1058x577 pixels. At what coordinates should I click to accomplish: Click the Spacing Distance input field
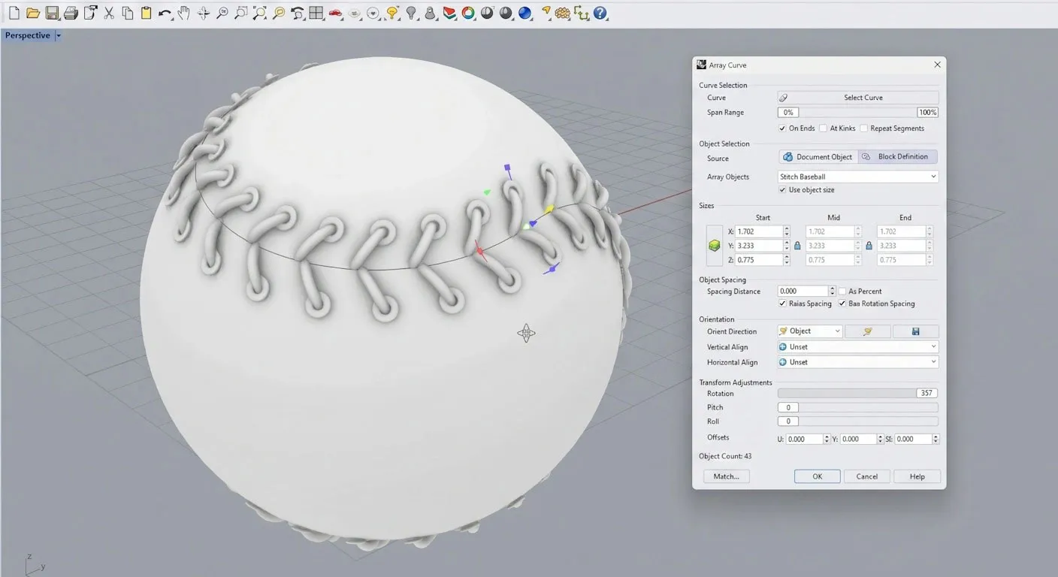[803, 291]
